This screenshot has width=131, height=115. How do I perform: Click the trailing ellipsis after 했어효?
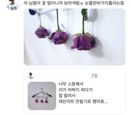click(106, 102)
